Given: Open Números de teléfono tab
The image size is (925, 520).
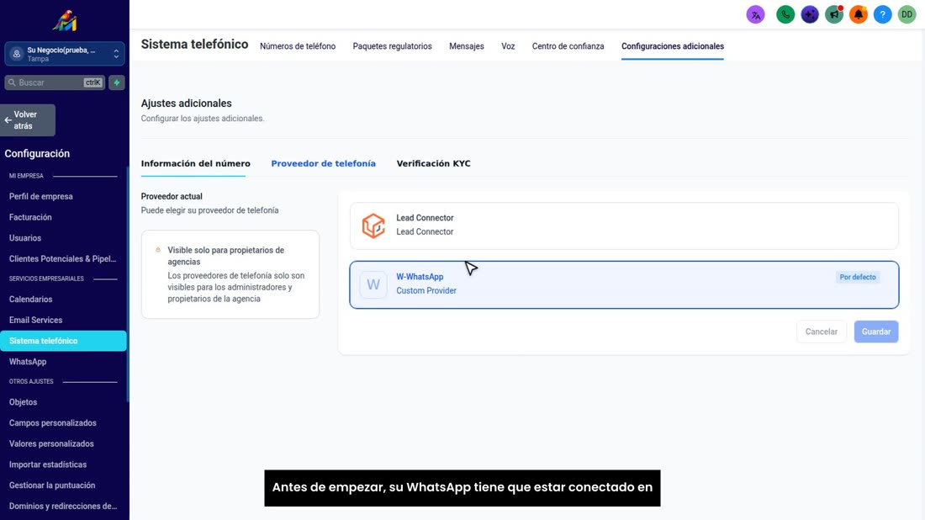Looking at the screenshot, I should [x=298, y=46].
